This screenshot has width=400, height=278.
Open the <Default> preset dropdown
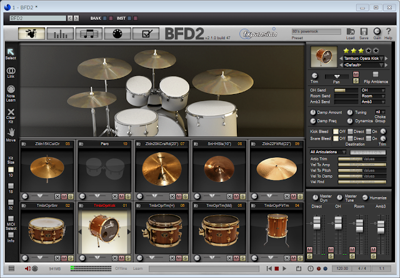364,65
